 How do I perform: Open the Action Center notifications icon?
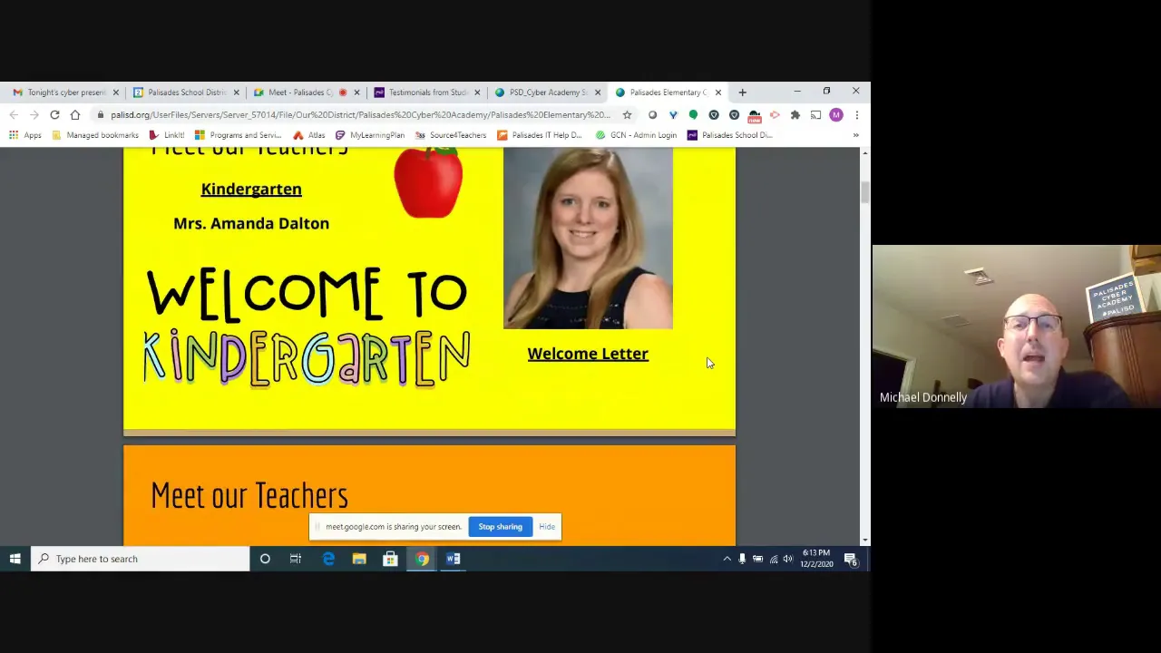[851, 559]
